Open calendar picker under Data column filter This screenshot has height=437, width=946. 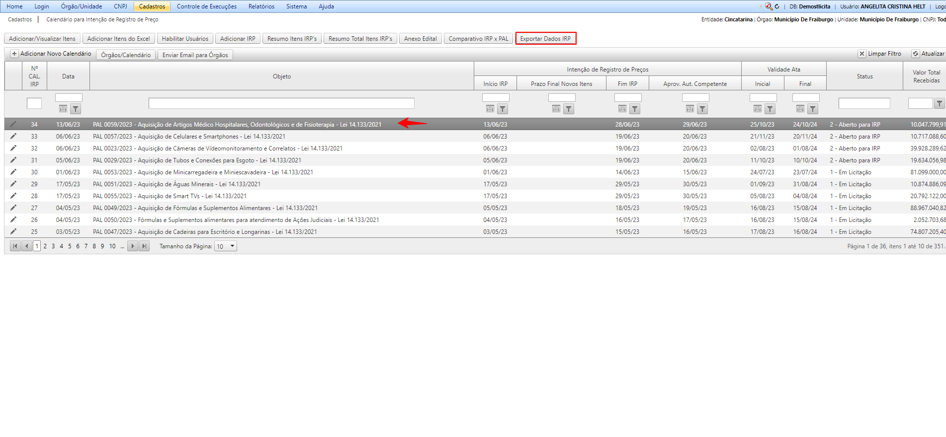tap(63, 109)
